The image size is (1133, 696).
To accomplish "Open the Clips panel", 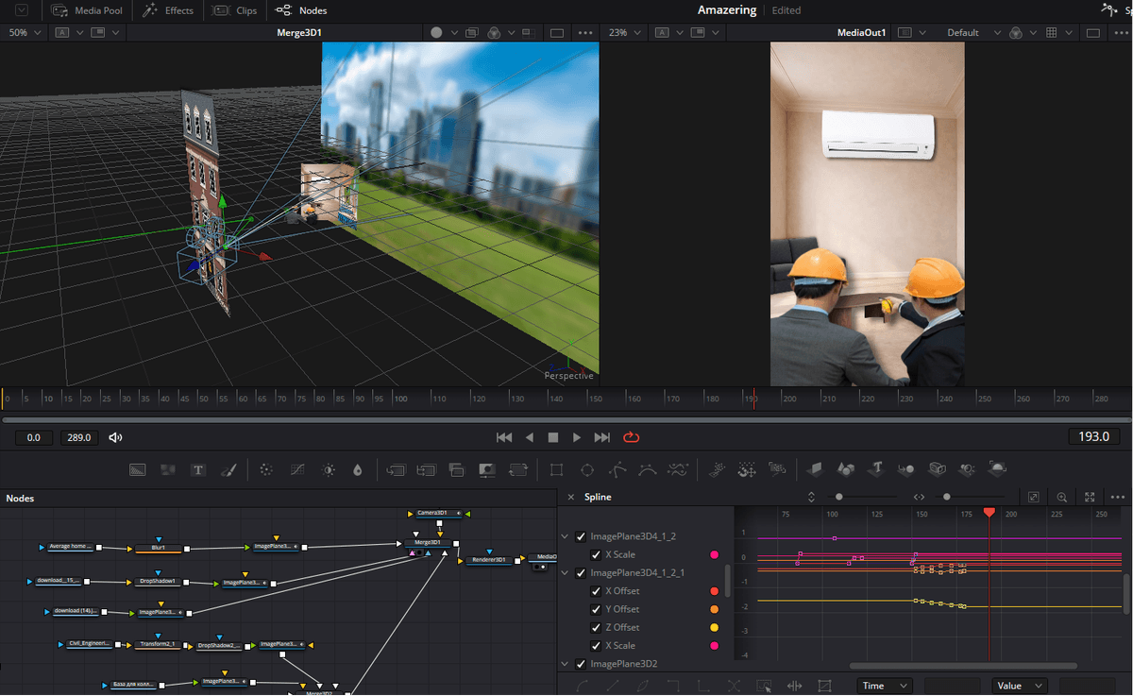I will pyautogui.click(x=235, y=10).
